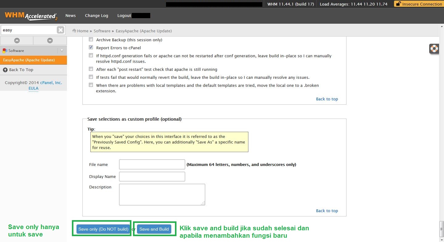The image size is (444, 242).
Task: Expand the Software category in sidebar
Action: click(x=16, y=50)
